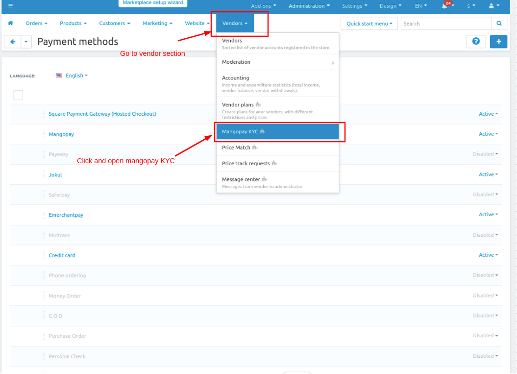Image resolution: width=517 pixels, height=374 pixels.
Task: Go to the home dashboard icon
Action: pos(11,23)
